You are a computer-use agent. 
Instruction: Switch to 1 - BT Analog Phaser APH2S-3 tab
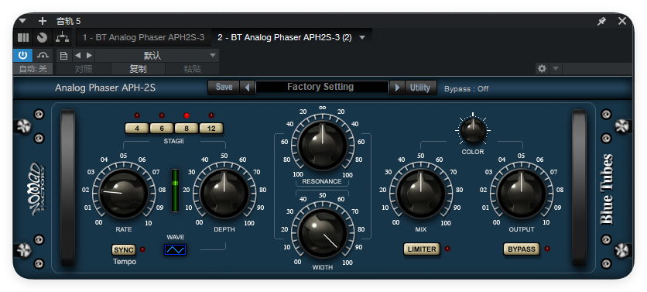[143, 38]
